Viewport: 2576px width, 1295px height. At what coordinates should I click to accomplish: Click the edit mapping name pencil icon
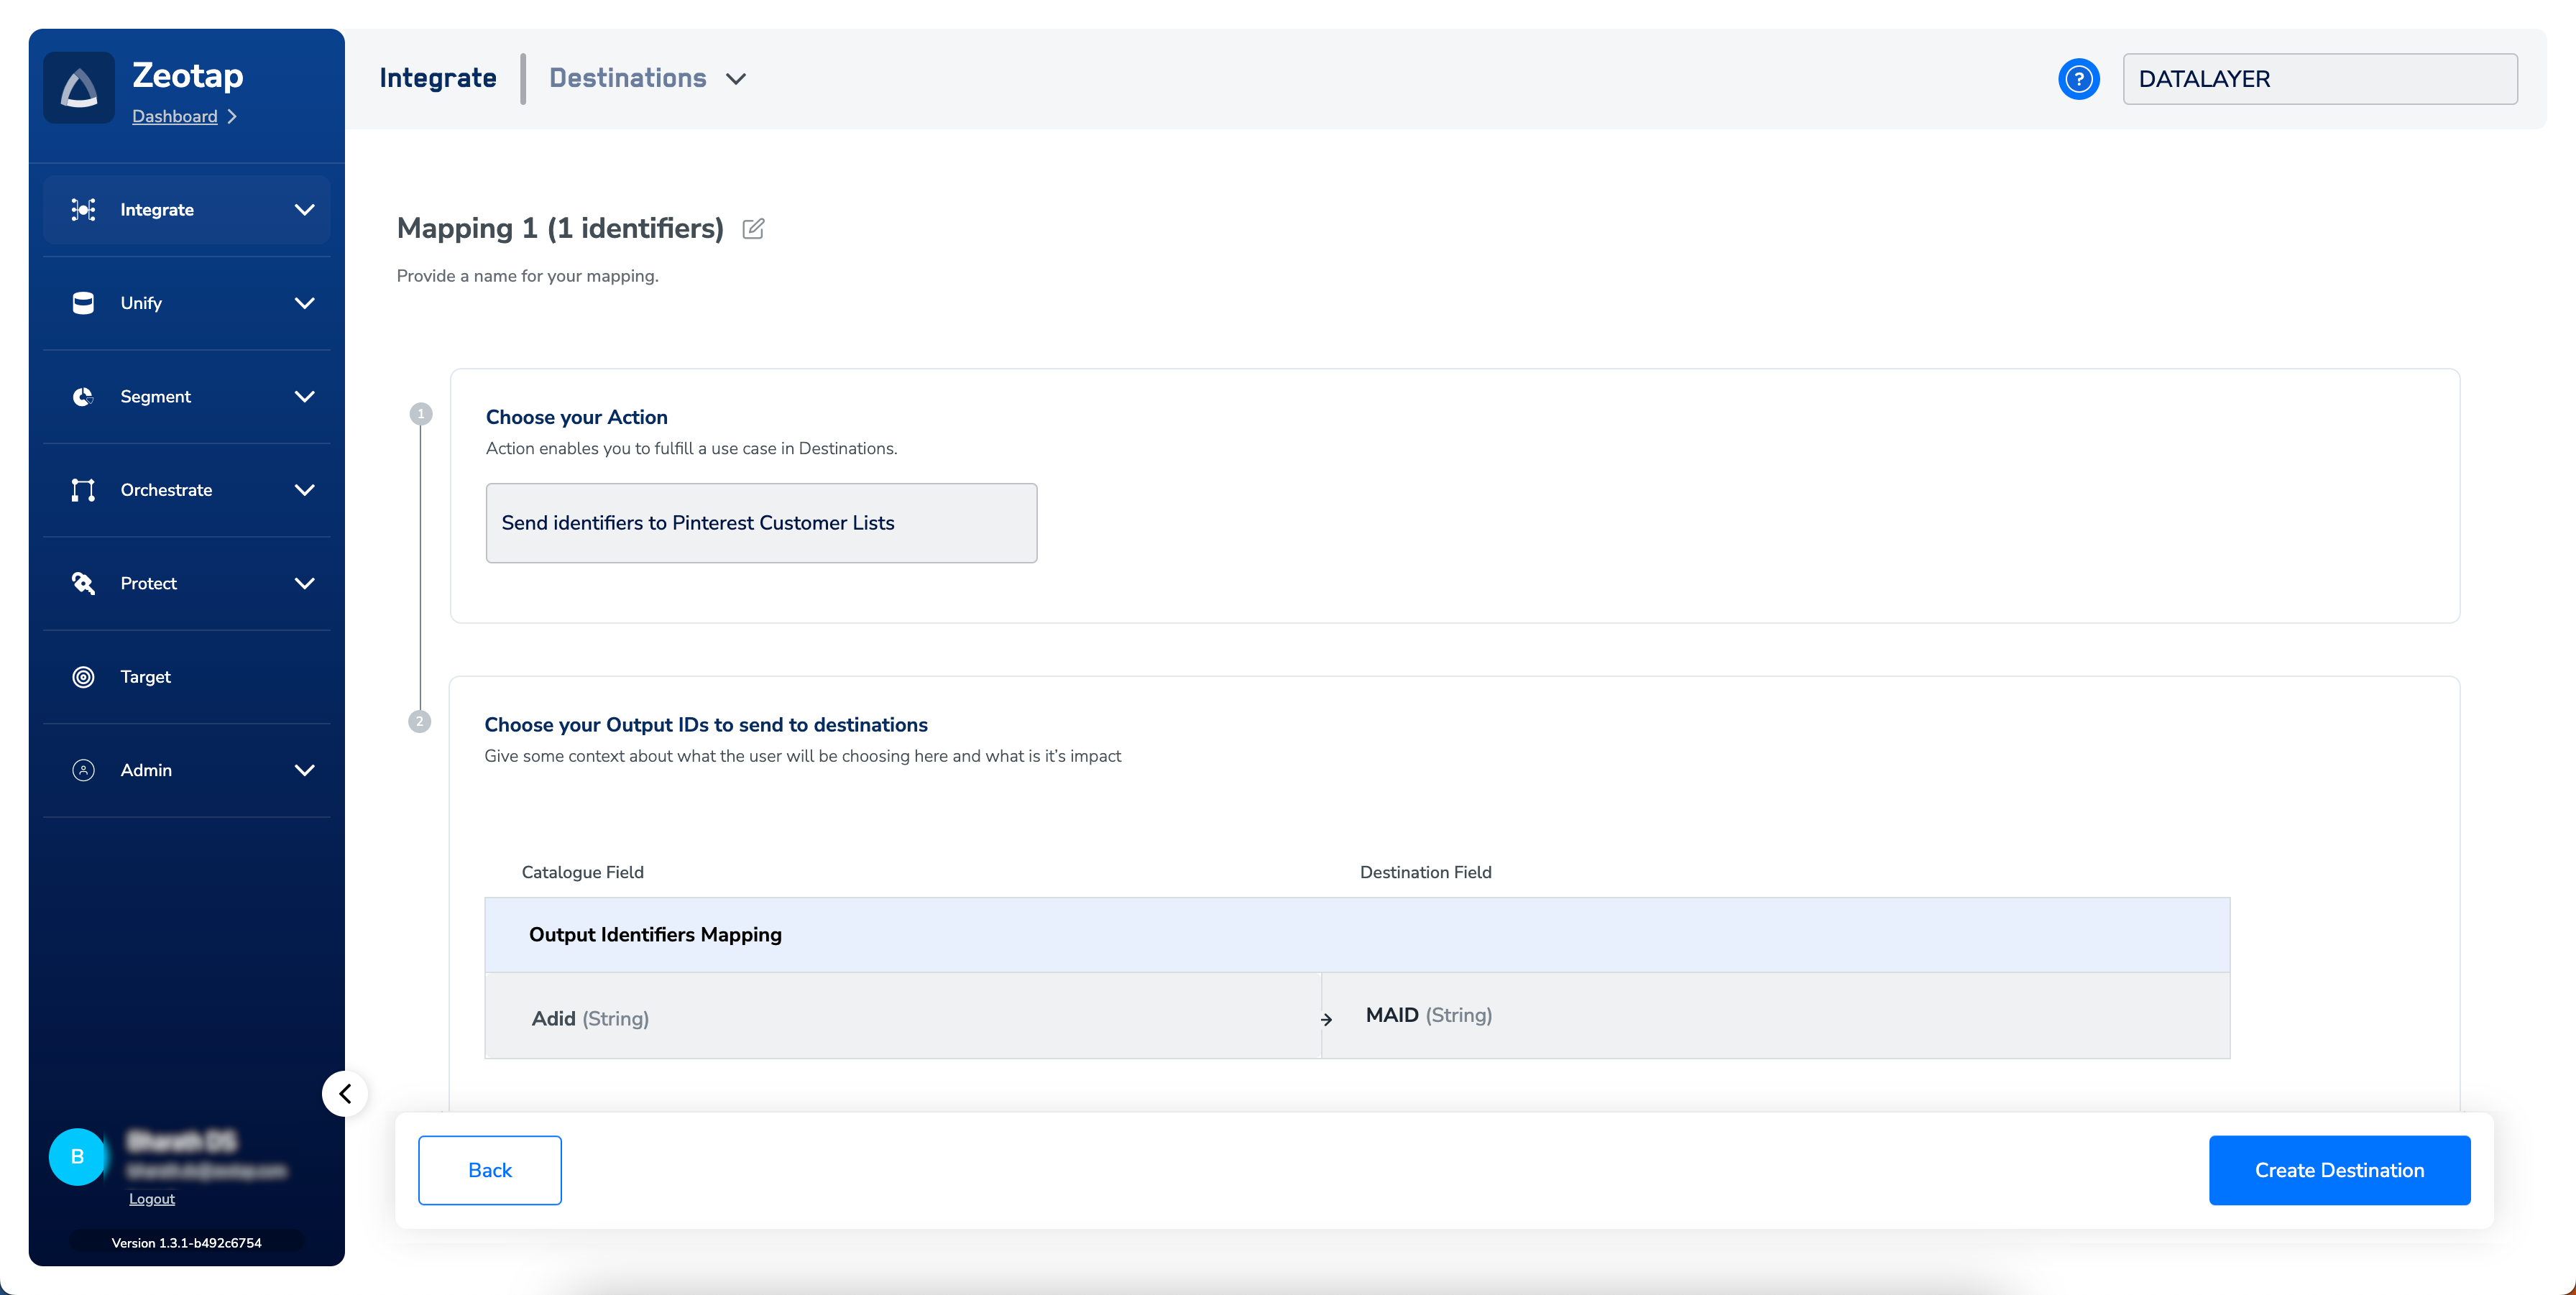coord(753,229)
